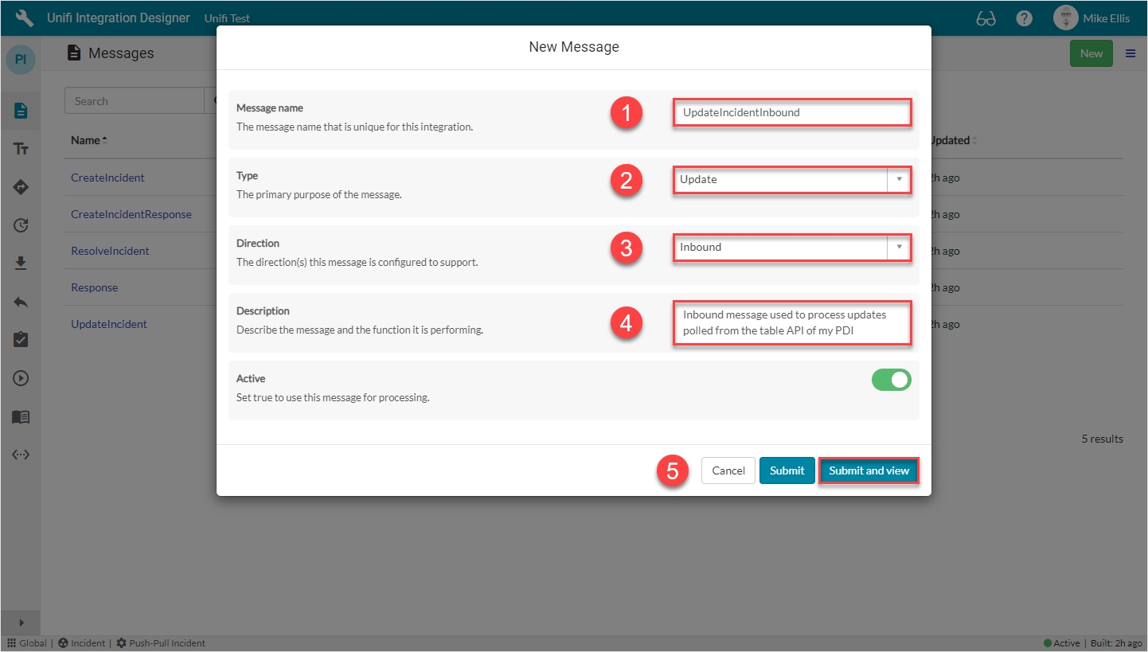
Task: Open Mike Ellis user menu
Action: coord(1091,18)
